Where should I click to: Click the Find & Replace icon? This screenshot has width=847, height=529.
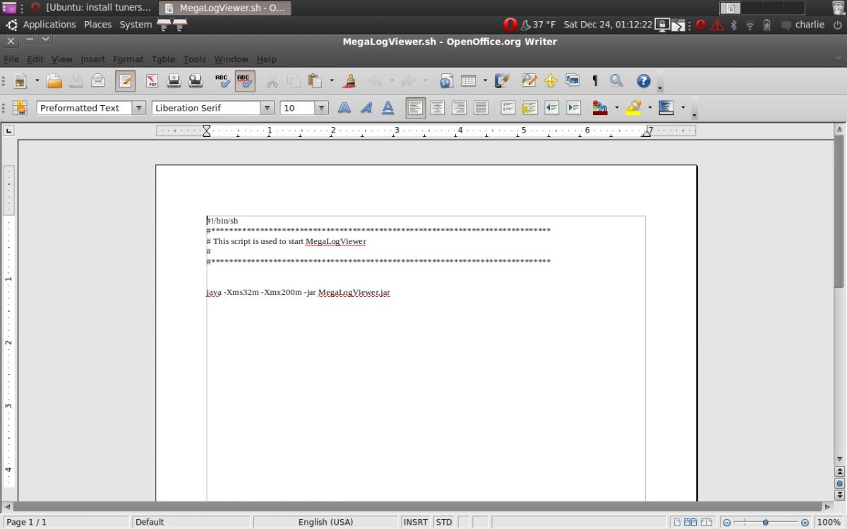click(x=616, y=81)
